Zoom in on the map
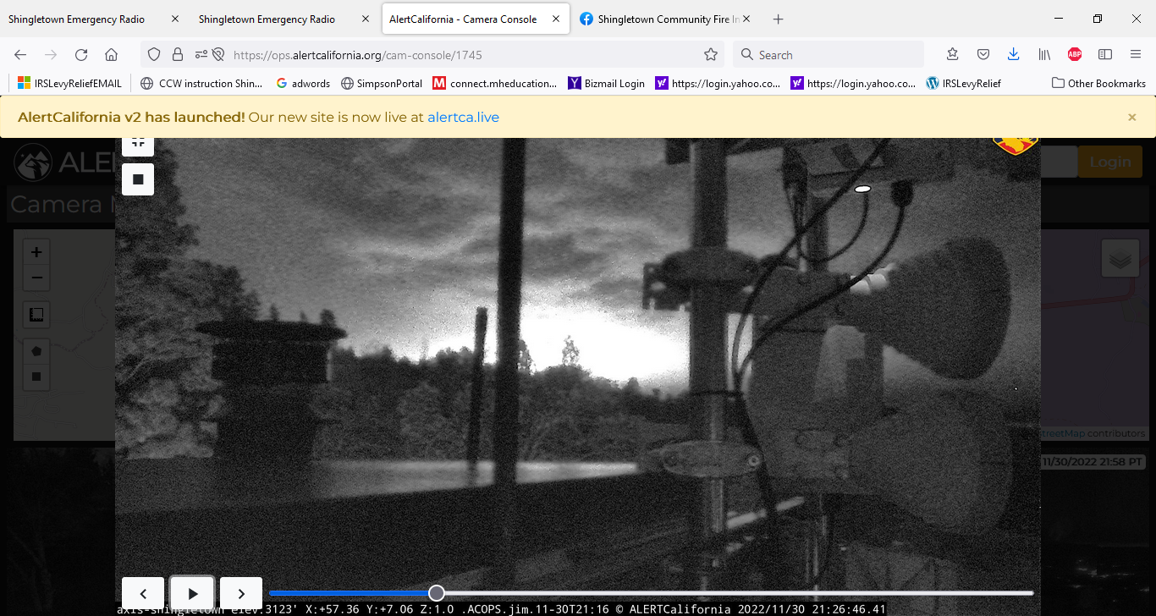 [36, 252]
